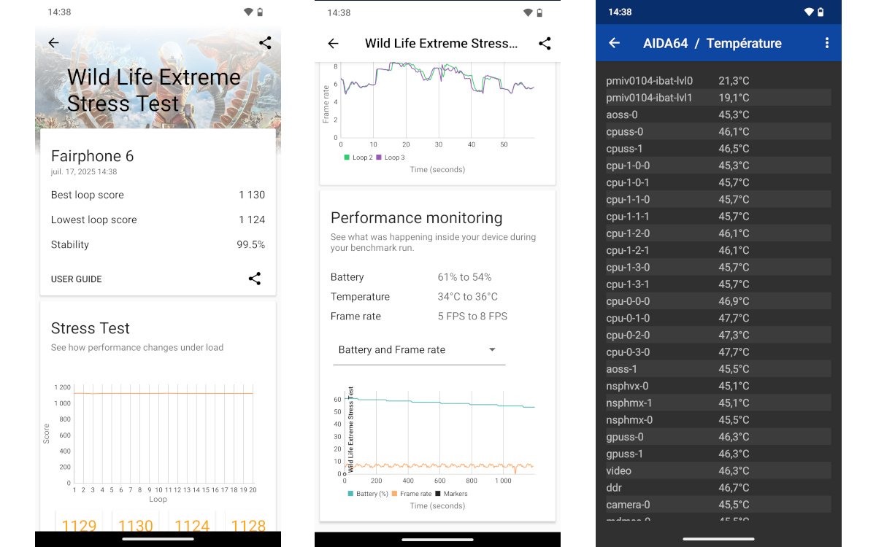Screen dimensions: 876x547
Task: Tap the Battery (%) legend entry
Action: pyautogui.click(x=368, y=494)
